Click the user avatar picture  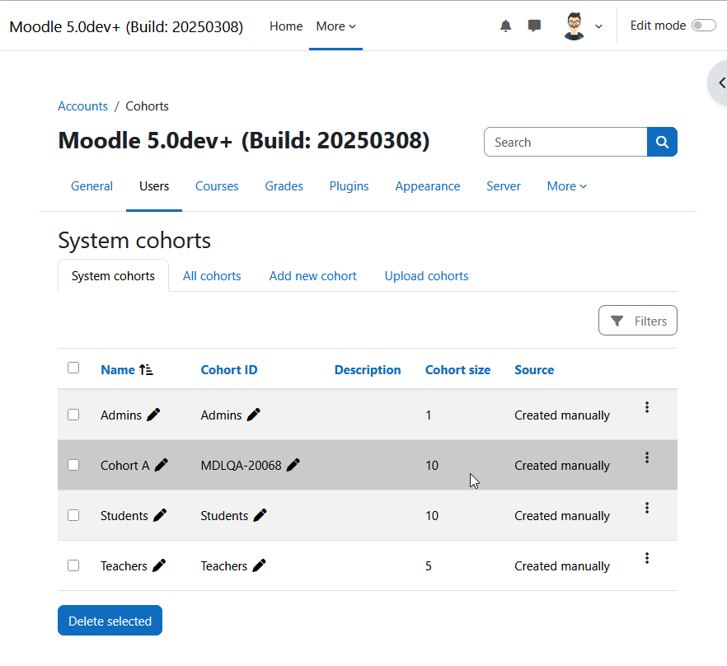[574, 26]
